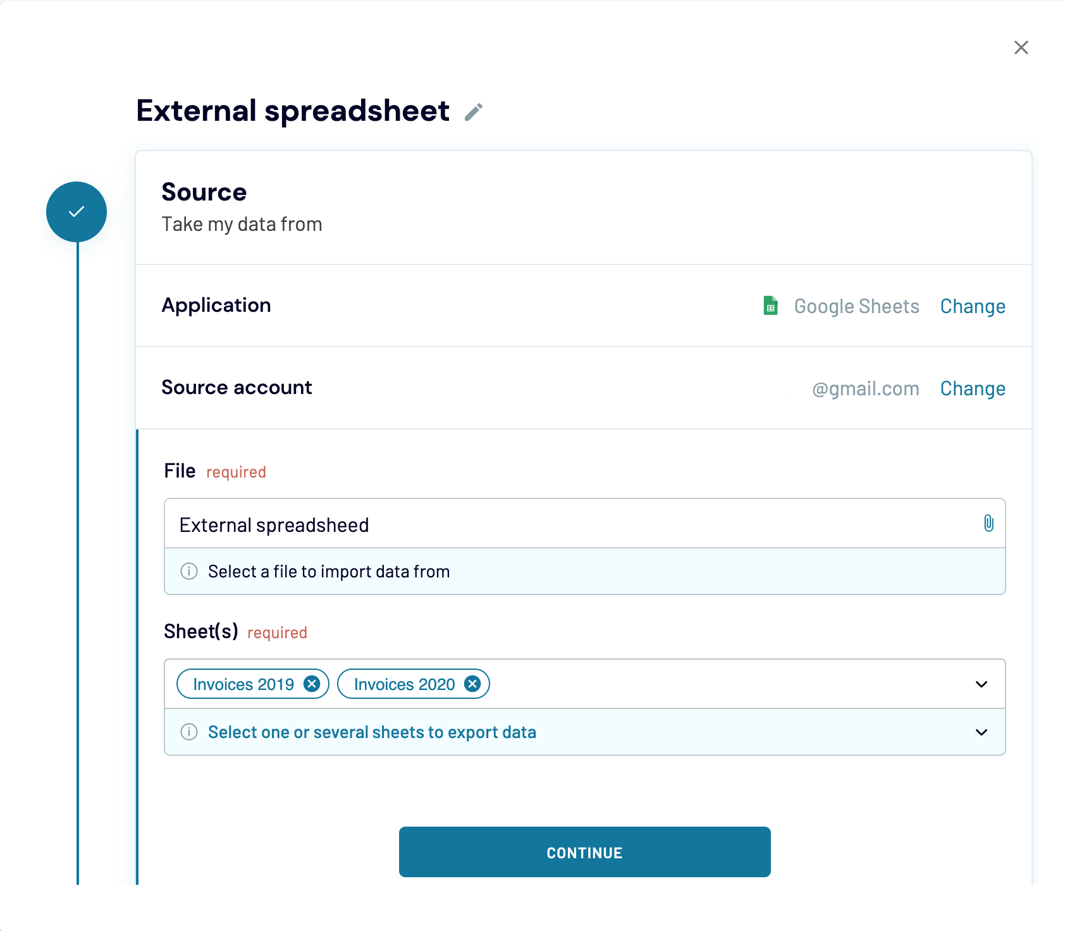Click the paperclip icon in the File field
The image size is (1065, 931).
tap(988, 523)
